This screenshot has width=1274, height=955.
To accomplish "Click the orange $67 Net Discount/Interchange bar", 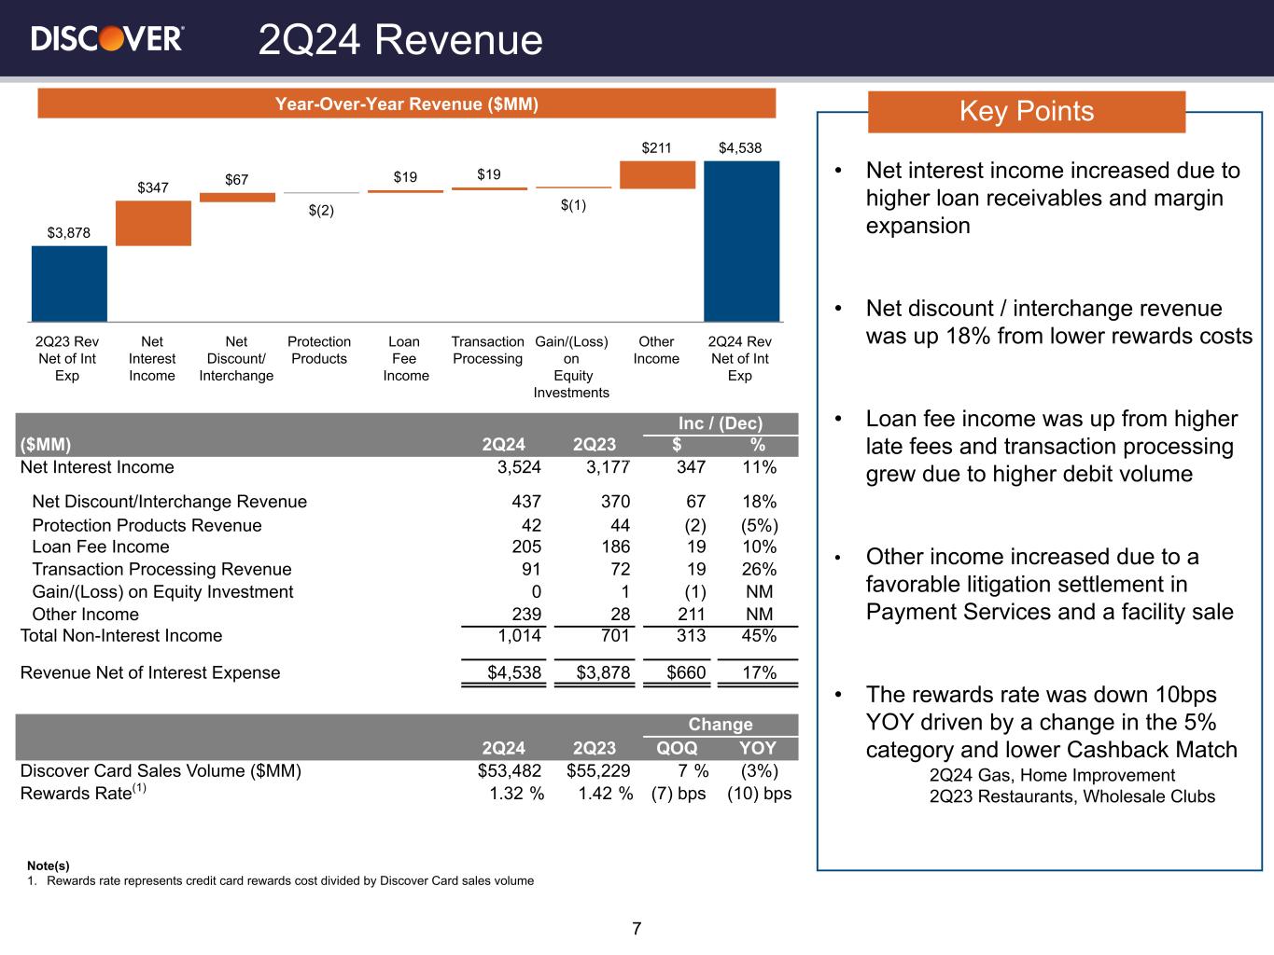I will pyautogui.click(x=237, y=197).
